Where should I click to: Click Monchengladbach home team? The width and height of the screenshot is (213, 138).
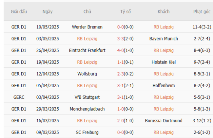coord(87,109)
